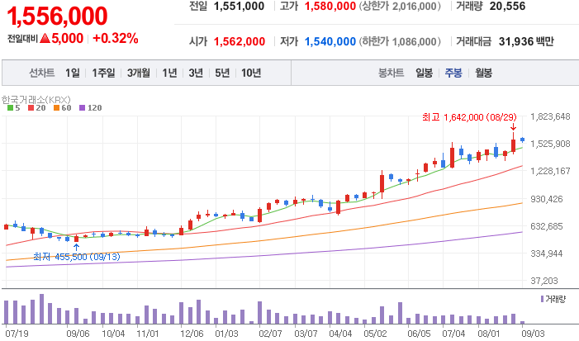Click the purple 120-period moving average swatch
Image resolution: width=579 pixels, height=341 pixels.
pos(81,108)
